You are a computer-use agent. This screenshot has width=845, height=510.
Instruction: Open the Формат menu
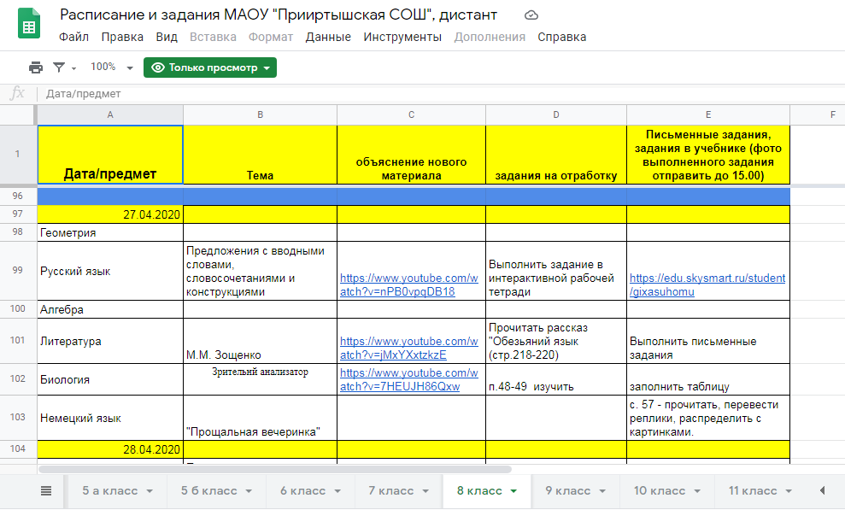[x=271, y=37]
